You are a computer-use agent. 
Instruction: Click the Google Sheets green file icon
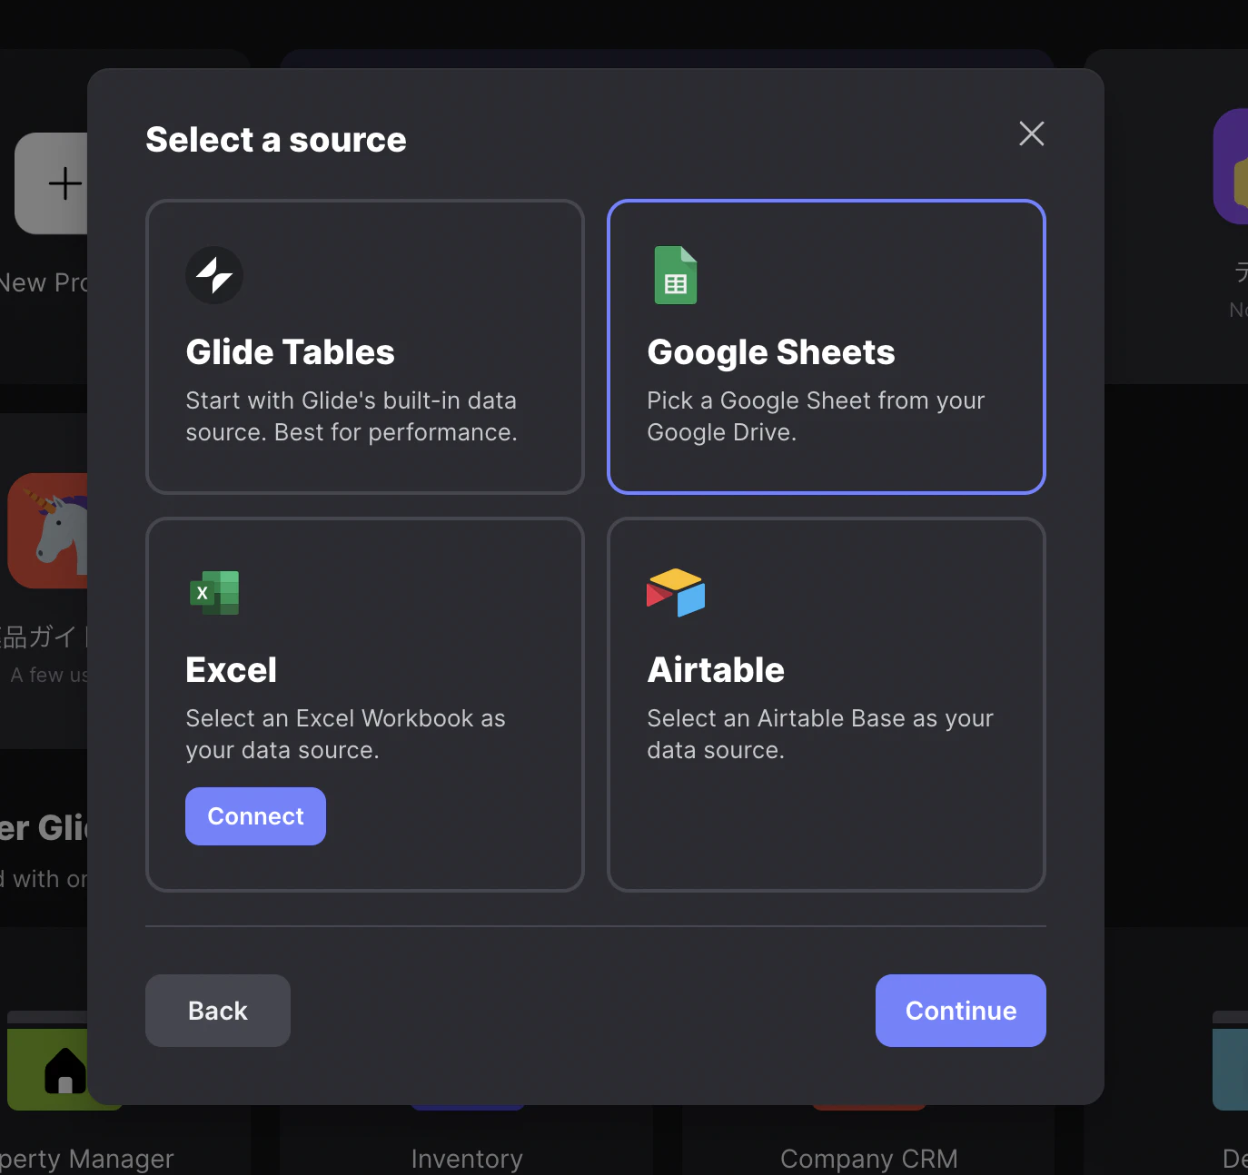pyautogui.click(x=676, y=275)
